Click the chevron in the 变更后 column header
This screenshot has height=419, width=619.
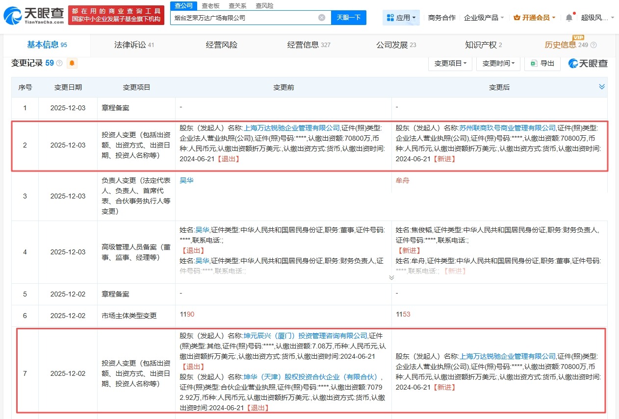click(602, 87)
